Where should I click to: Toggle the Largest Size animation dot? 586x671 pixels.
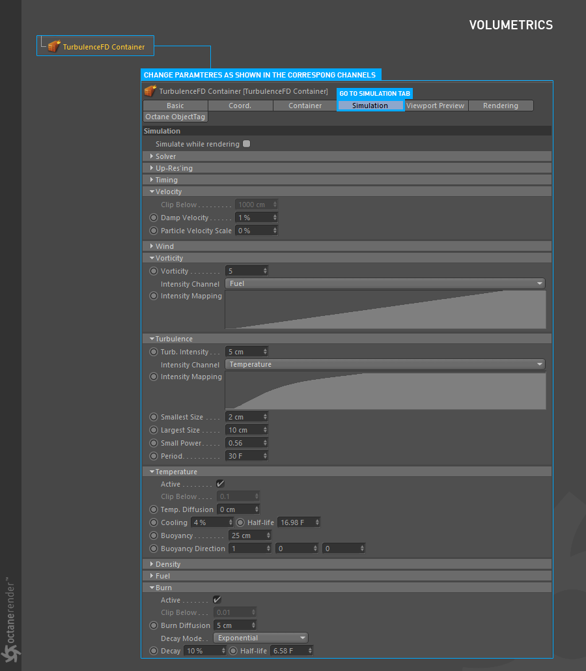(x=154, y=430)
